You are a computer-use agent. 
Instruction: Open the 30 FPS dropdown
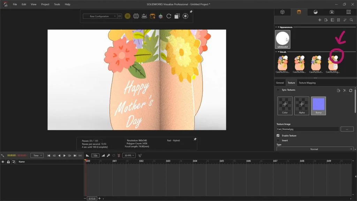(129, 155)
